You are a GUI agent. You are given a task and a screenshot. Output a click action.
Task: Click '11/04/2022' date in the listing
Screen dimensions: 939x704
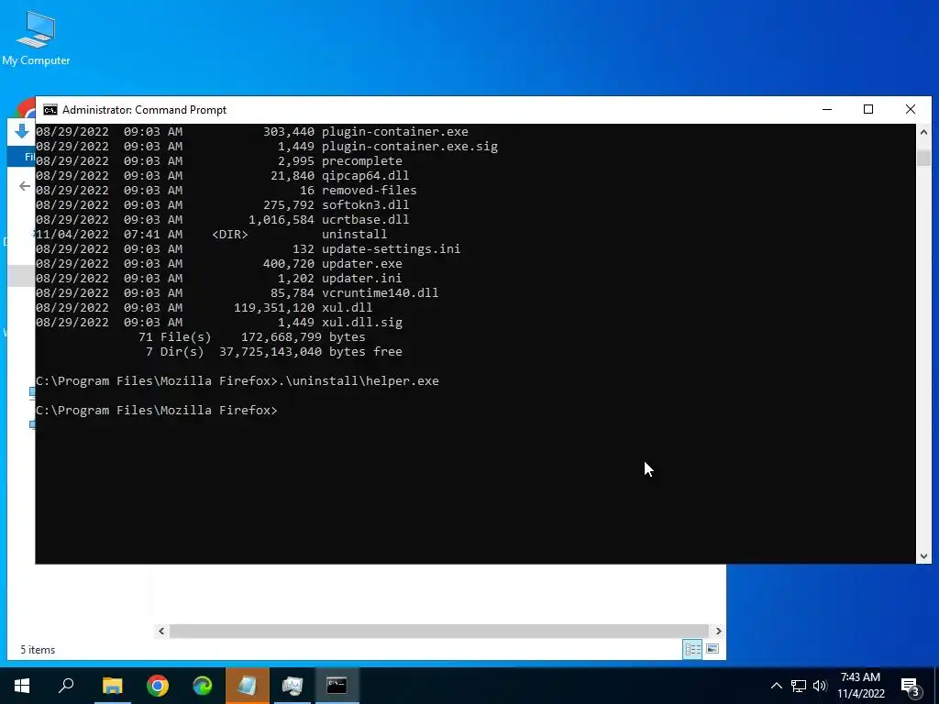[72, 235]
